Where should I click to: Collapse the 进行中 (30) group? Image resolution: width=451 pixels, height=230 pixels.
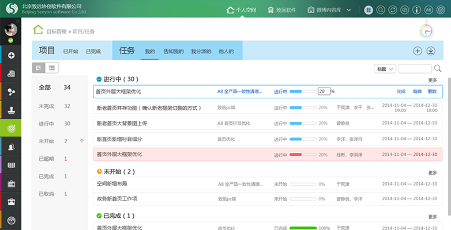tap(99, 79)
